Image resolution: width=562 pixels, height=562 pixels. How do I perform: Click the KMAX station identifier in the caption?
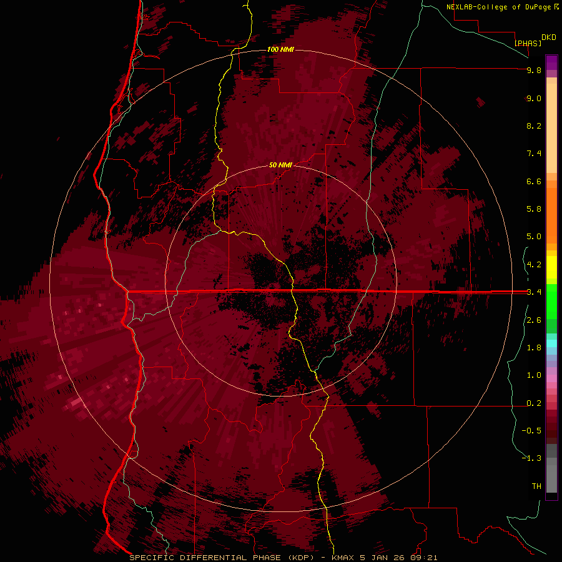(343, 558)
